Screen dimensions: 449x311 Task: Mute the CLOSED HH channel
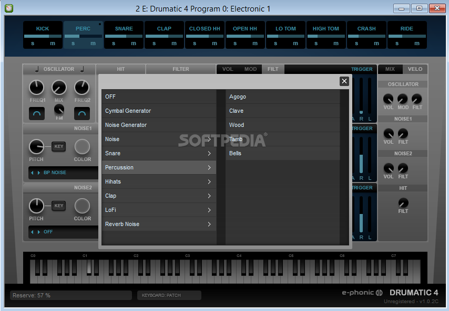214,44
